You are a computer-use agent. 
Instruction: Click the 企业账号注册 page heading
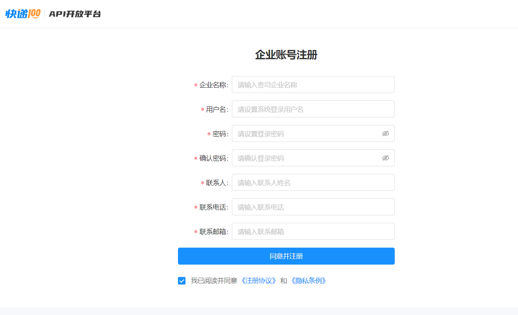point(286,55)
